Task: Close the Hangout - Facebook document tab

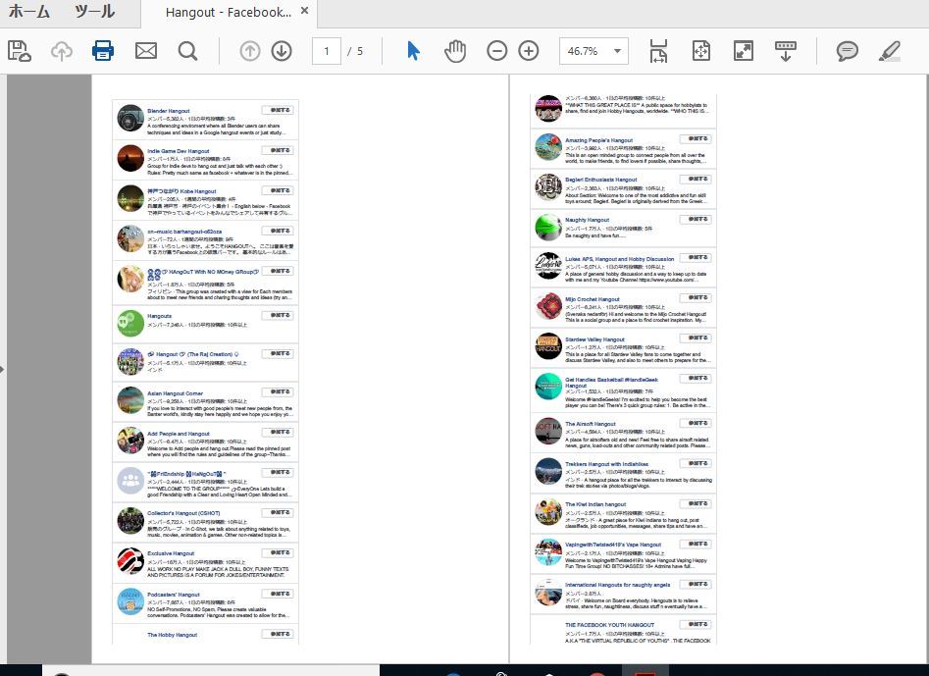Action: 304,11
